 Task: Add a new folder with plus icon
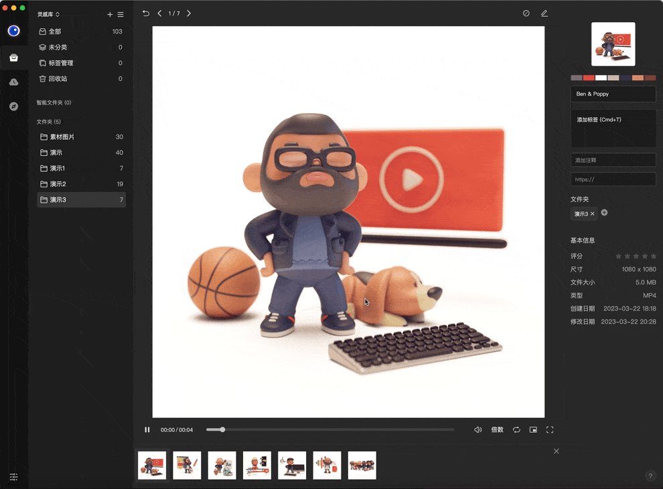tap(110, 14)
